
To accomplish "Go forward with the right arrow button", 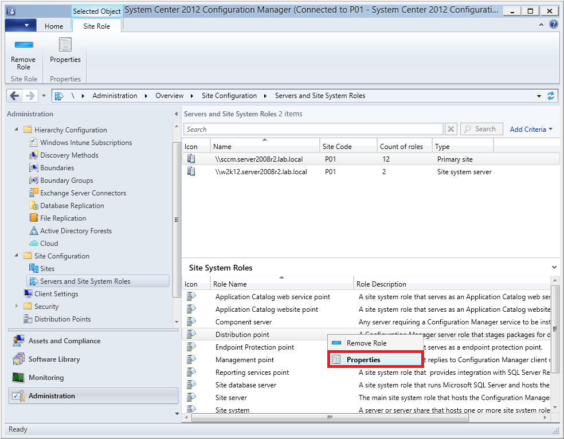I will coord(30,96).
